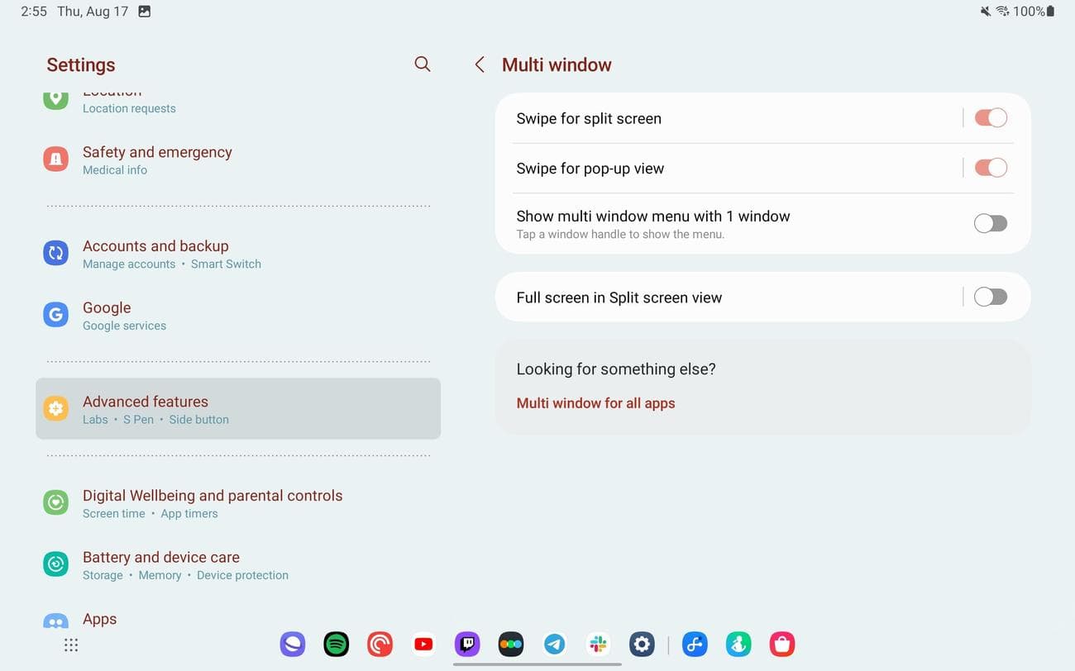Open Digital Wellbeing and parental controls
The height and width of the screenshot is (671, 1075).
point(238,503)
